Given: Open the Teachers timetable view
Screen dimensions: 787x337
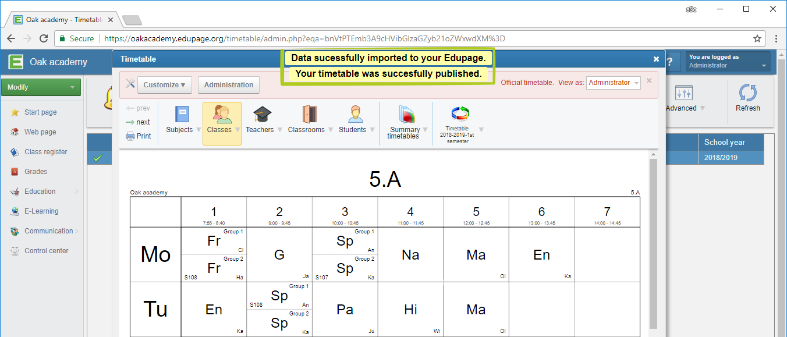Looking at the screenshot, I should click(260, 120).
